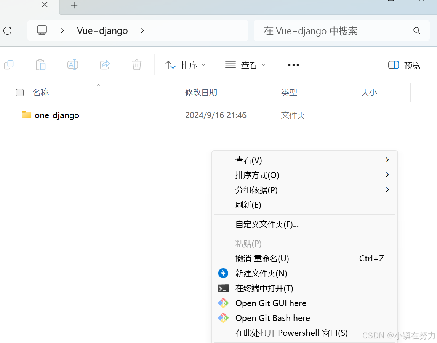The image size is (437, 343).
Task: Choose 刷新(E) from the context menu
Action: pos(305,205)
